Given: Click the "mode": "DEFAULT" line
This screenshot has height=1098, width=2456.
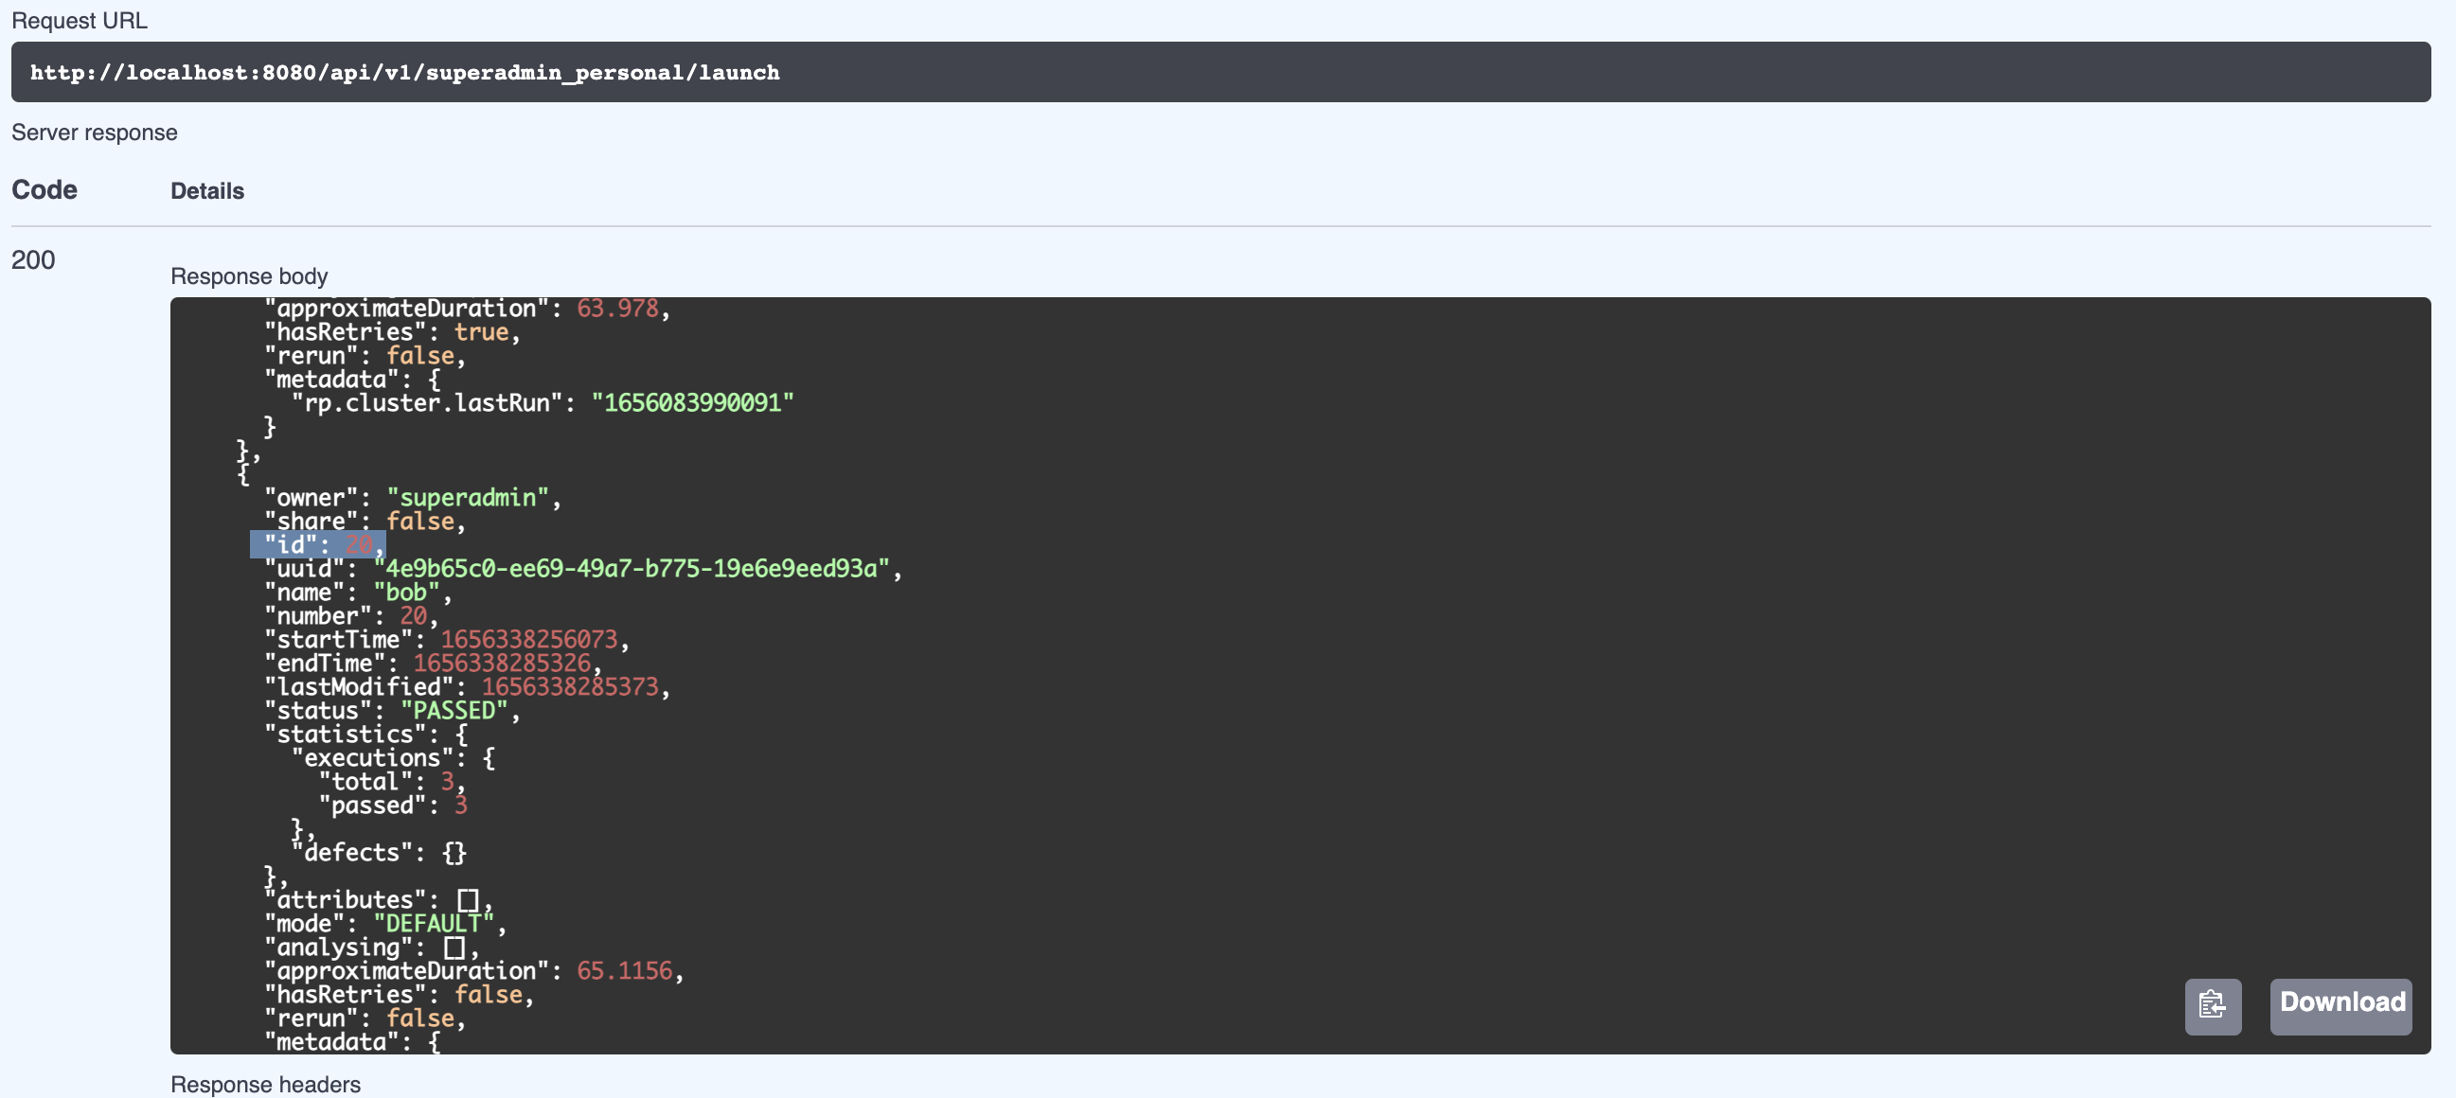Looking at the screenshot, I should pyautogui.click(x=385, y=923).
